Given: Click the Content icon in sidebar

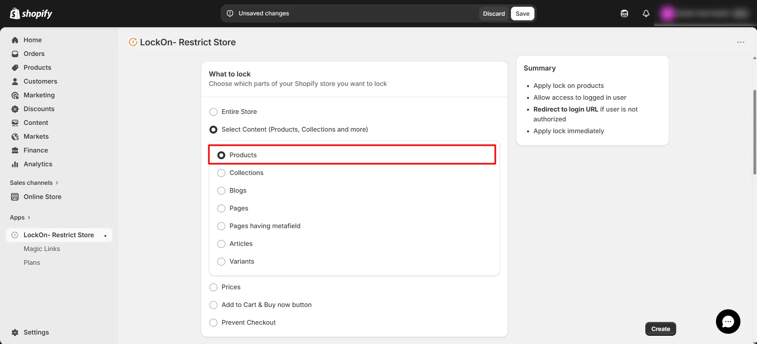Looking at the screenshot, I should (x=15, y=123).
